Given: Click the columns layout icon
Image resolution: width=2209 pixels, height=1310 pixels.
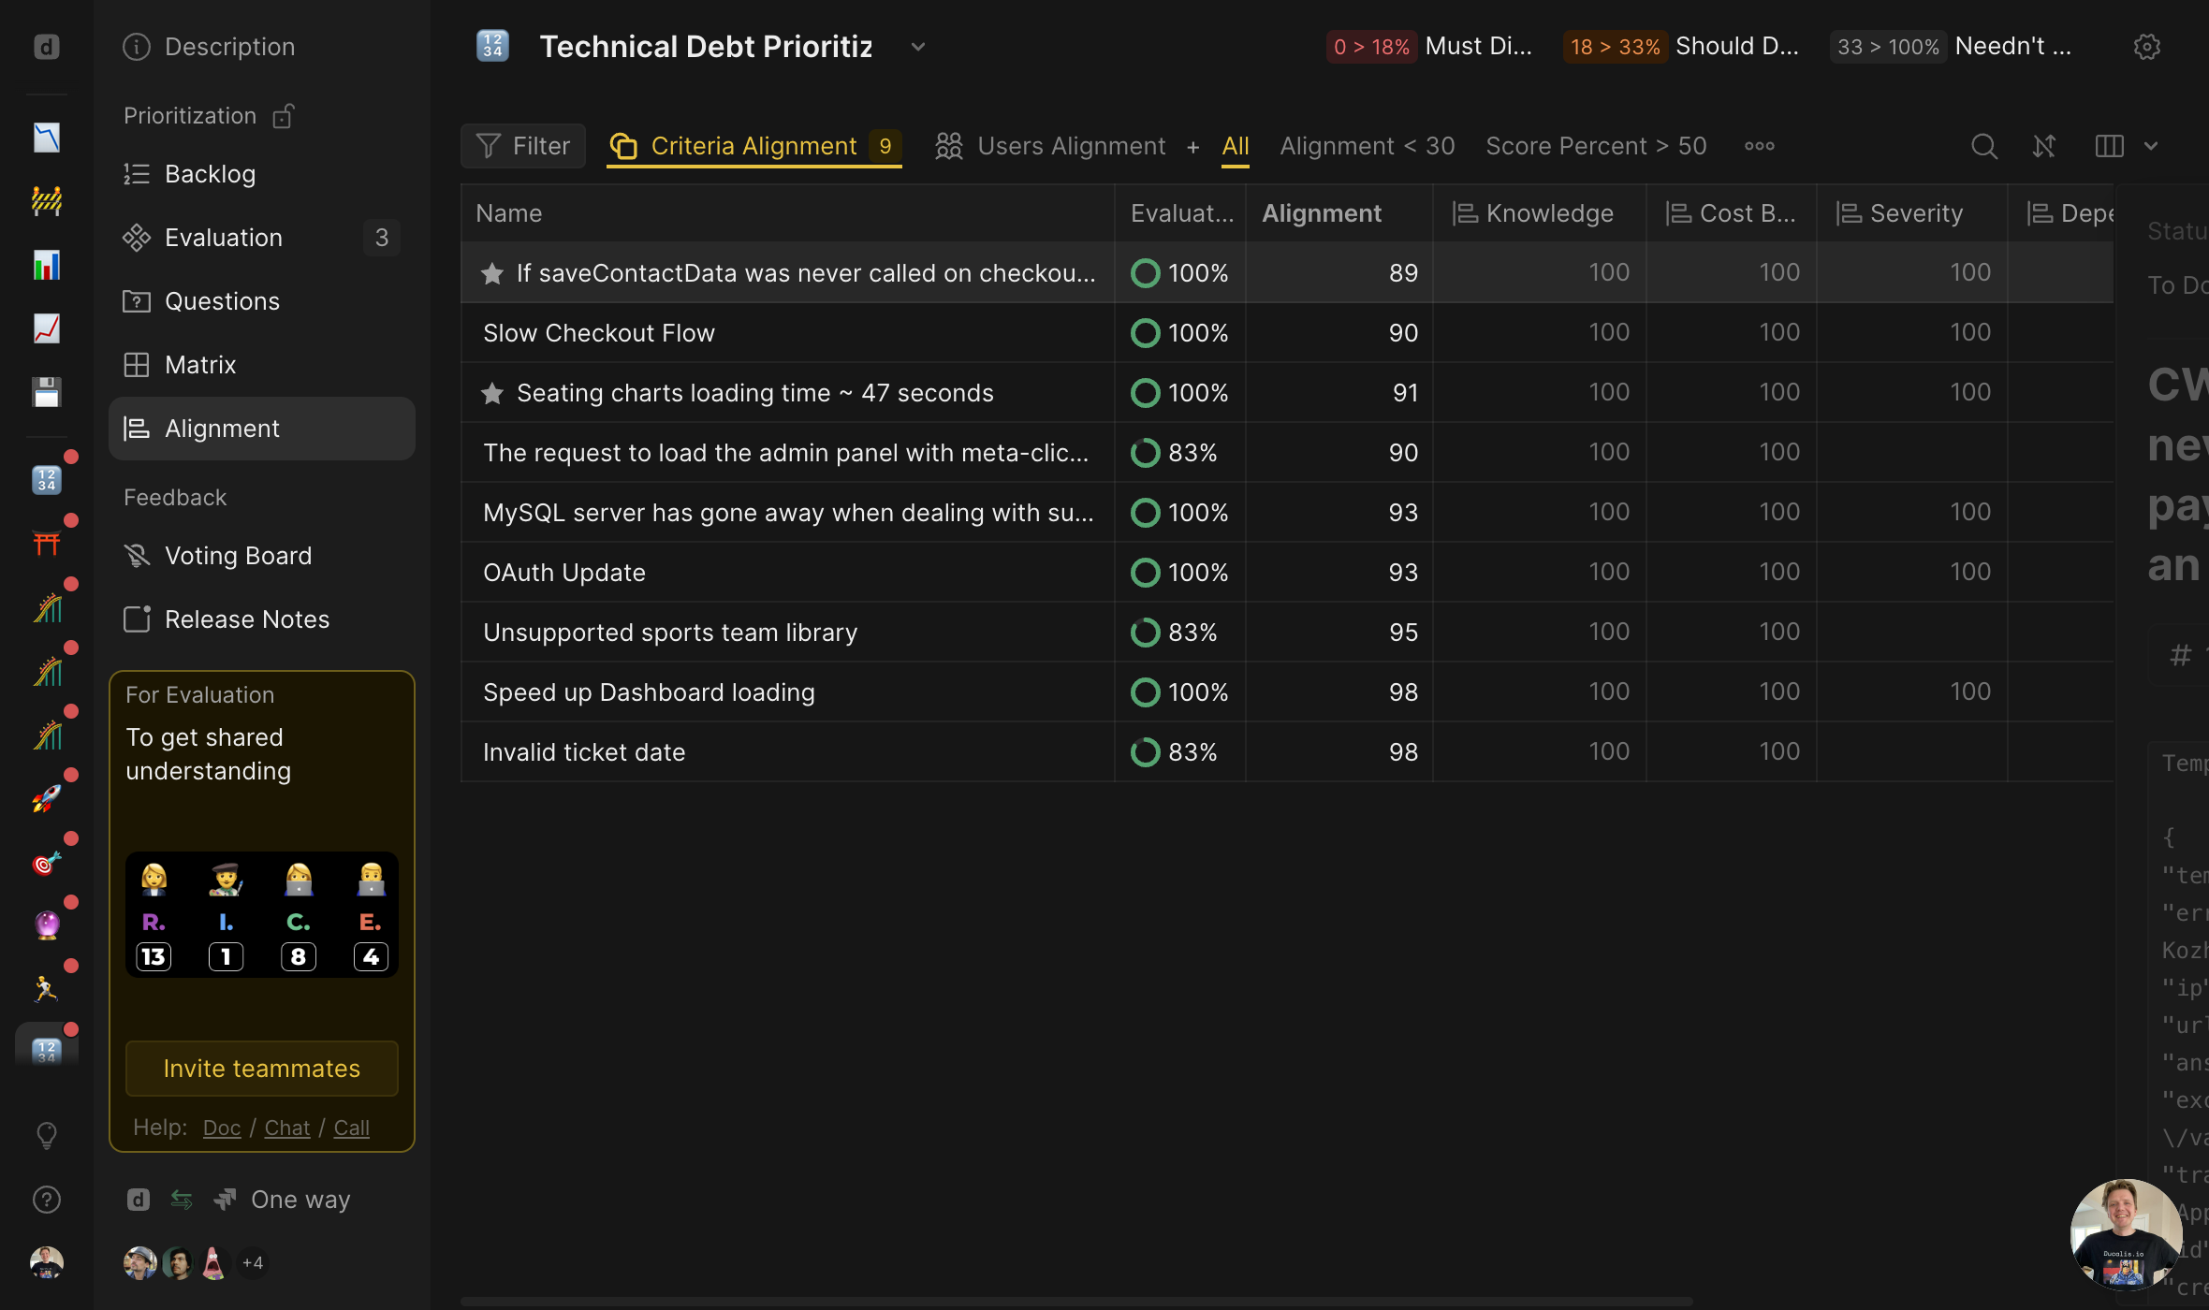Looking at the screenshot, I should click(x=2109, y=146).
